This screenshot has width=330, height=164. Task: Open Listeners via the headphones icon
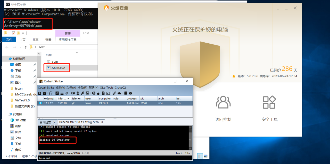[51, 93]
